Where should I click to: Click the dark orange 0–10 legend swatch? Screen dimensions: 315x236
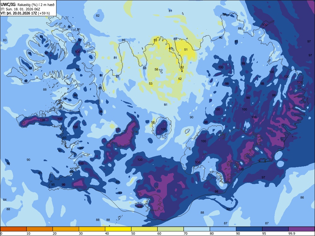tap(13, 229)
